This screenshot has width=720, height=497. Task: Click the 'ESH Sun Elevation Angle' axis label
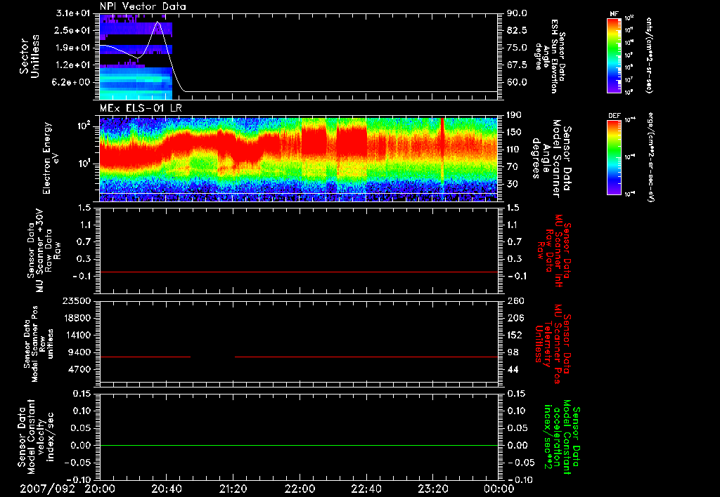point(550,56)
